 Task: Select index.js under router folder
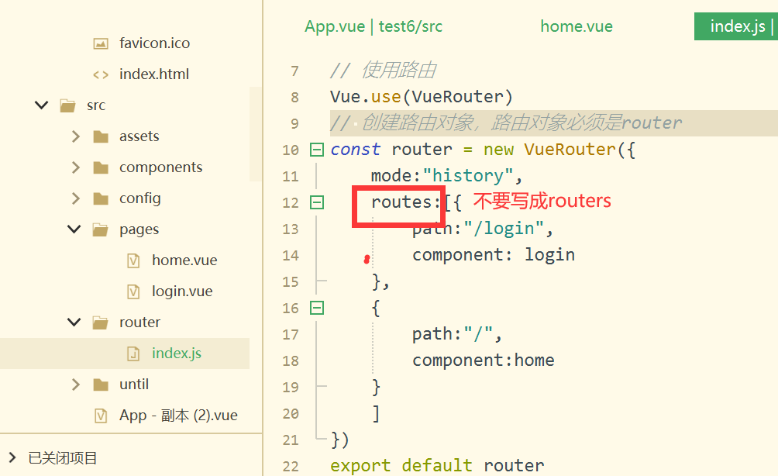point(177,354)
